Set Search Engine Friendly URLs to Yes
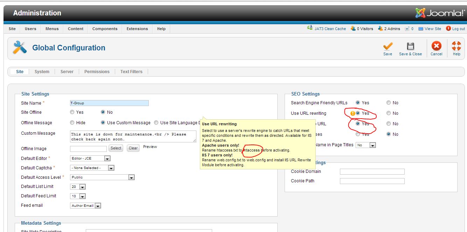467x232 pixels. [x=358, y=103]
